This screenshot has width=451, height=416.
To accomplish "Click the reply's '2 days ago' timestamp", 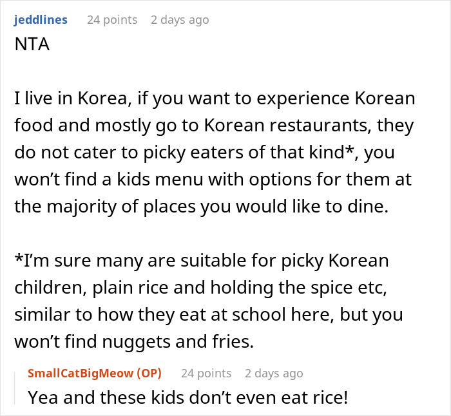I will coord(274,373).
